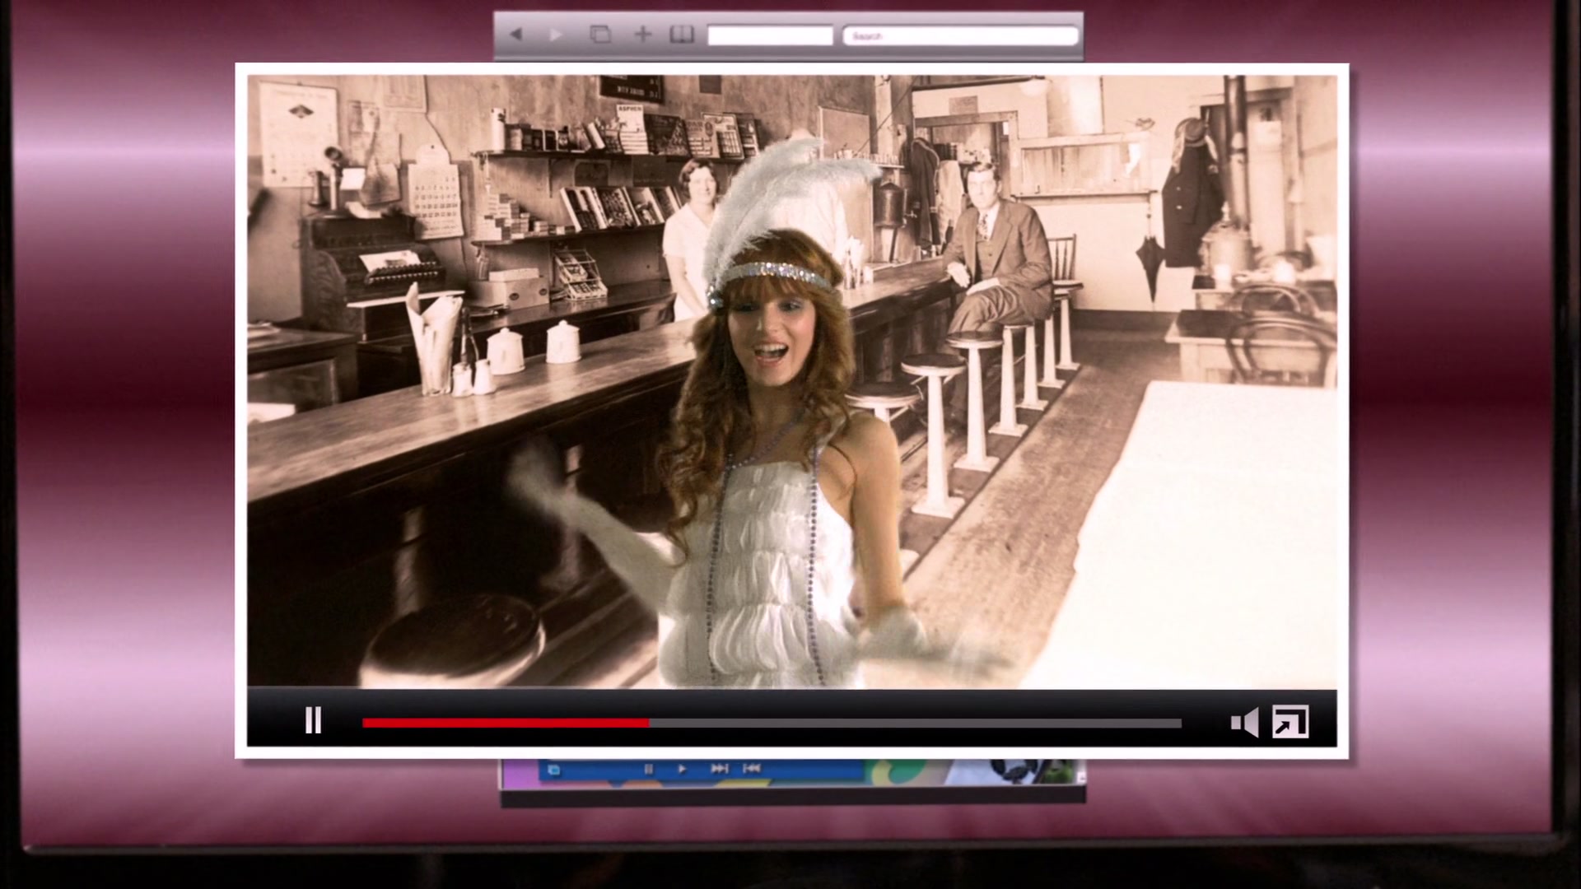
Task: Focus the Search field in the toolbar
Action: point(960,35)
